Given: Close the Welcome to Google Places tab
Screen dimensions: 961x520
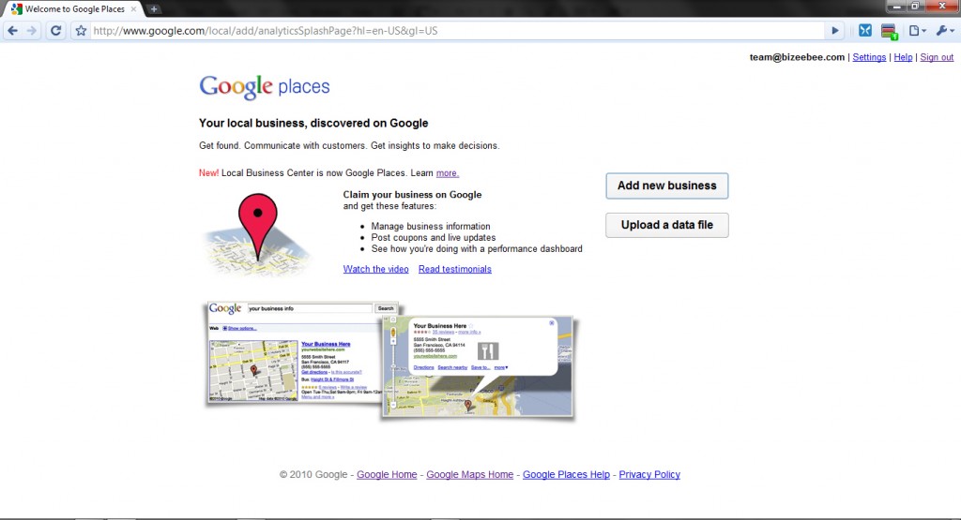Looking at the screenshot, I should tap(133, 9).
